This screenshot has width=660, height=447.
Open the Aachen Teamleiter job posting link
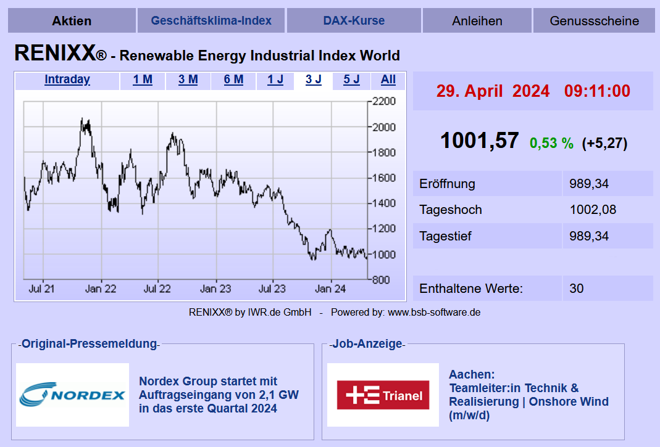(528, 395)
